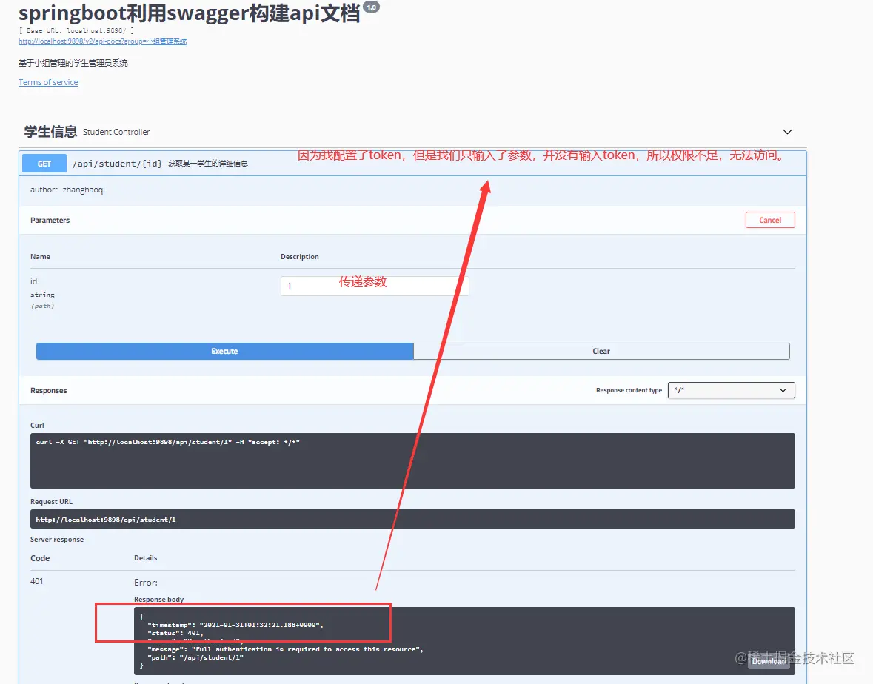Viewport: 873px width, 684px height.
Task: Click the Name column header
Action: pyautogui.click(x=40, y=257)
